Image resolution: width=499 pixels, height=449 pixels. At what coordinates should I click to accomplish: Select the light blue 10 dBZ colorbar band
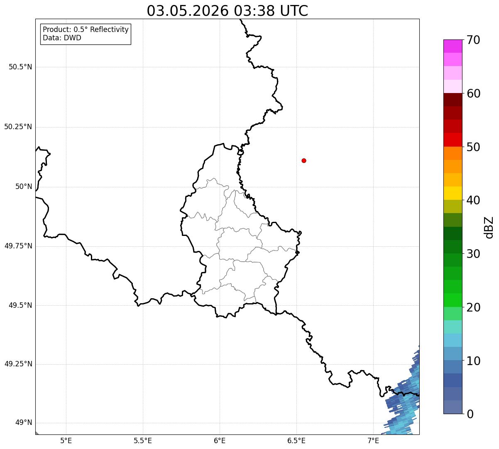click(x=453, y=353)
